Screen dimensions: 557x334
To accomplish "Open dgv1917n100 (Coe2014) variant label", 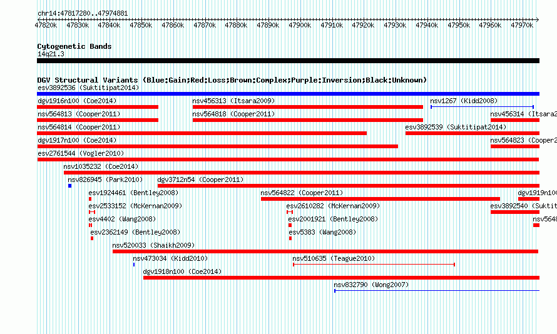I will coord(77,140).
